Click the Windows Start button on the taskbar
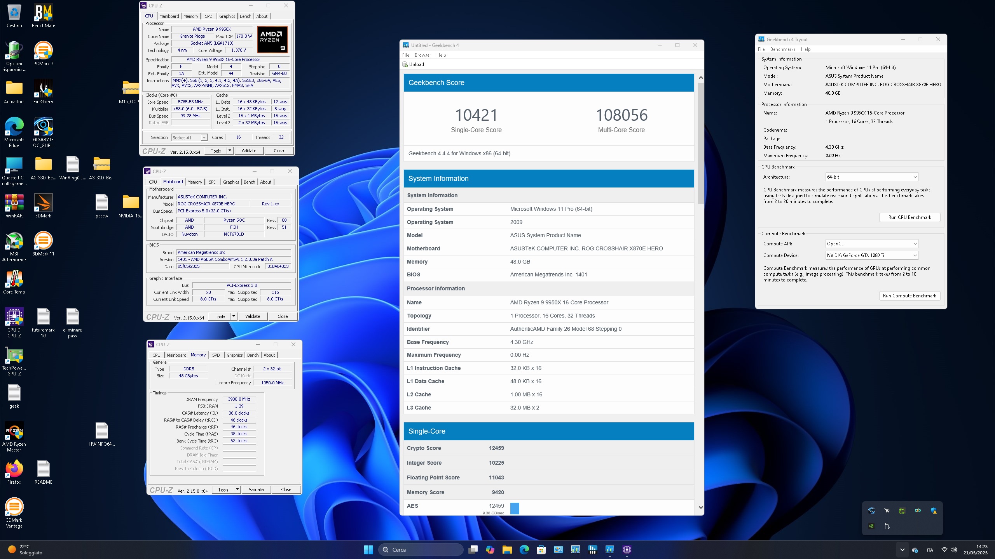Viewport: 995px width, 559px height. pos(368,550)
